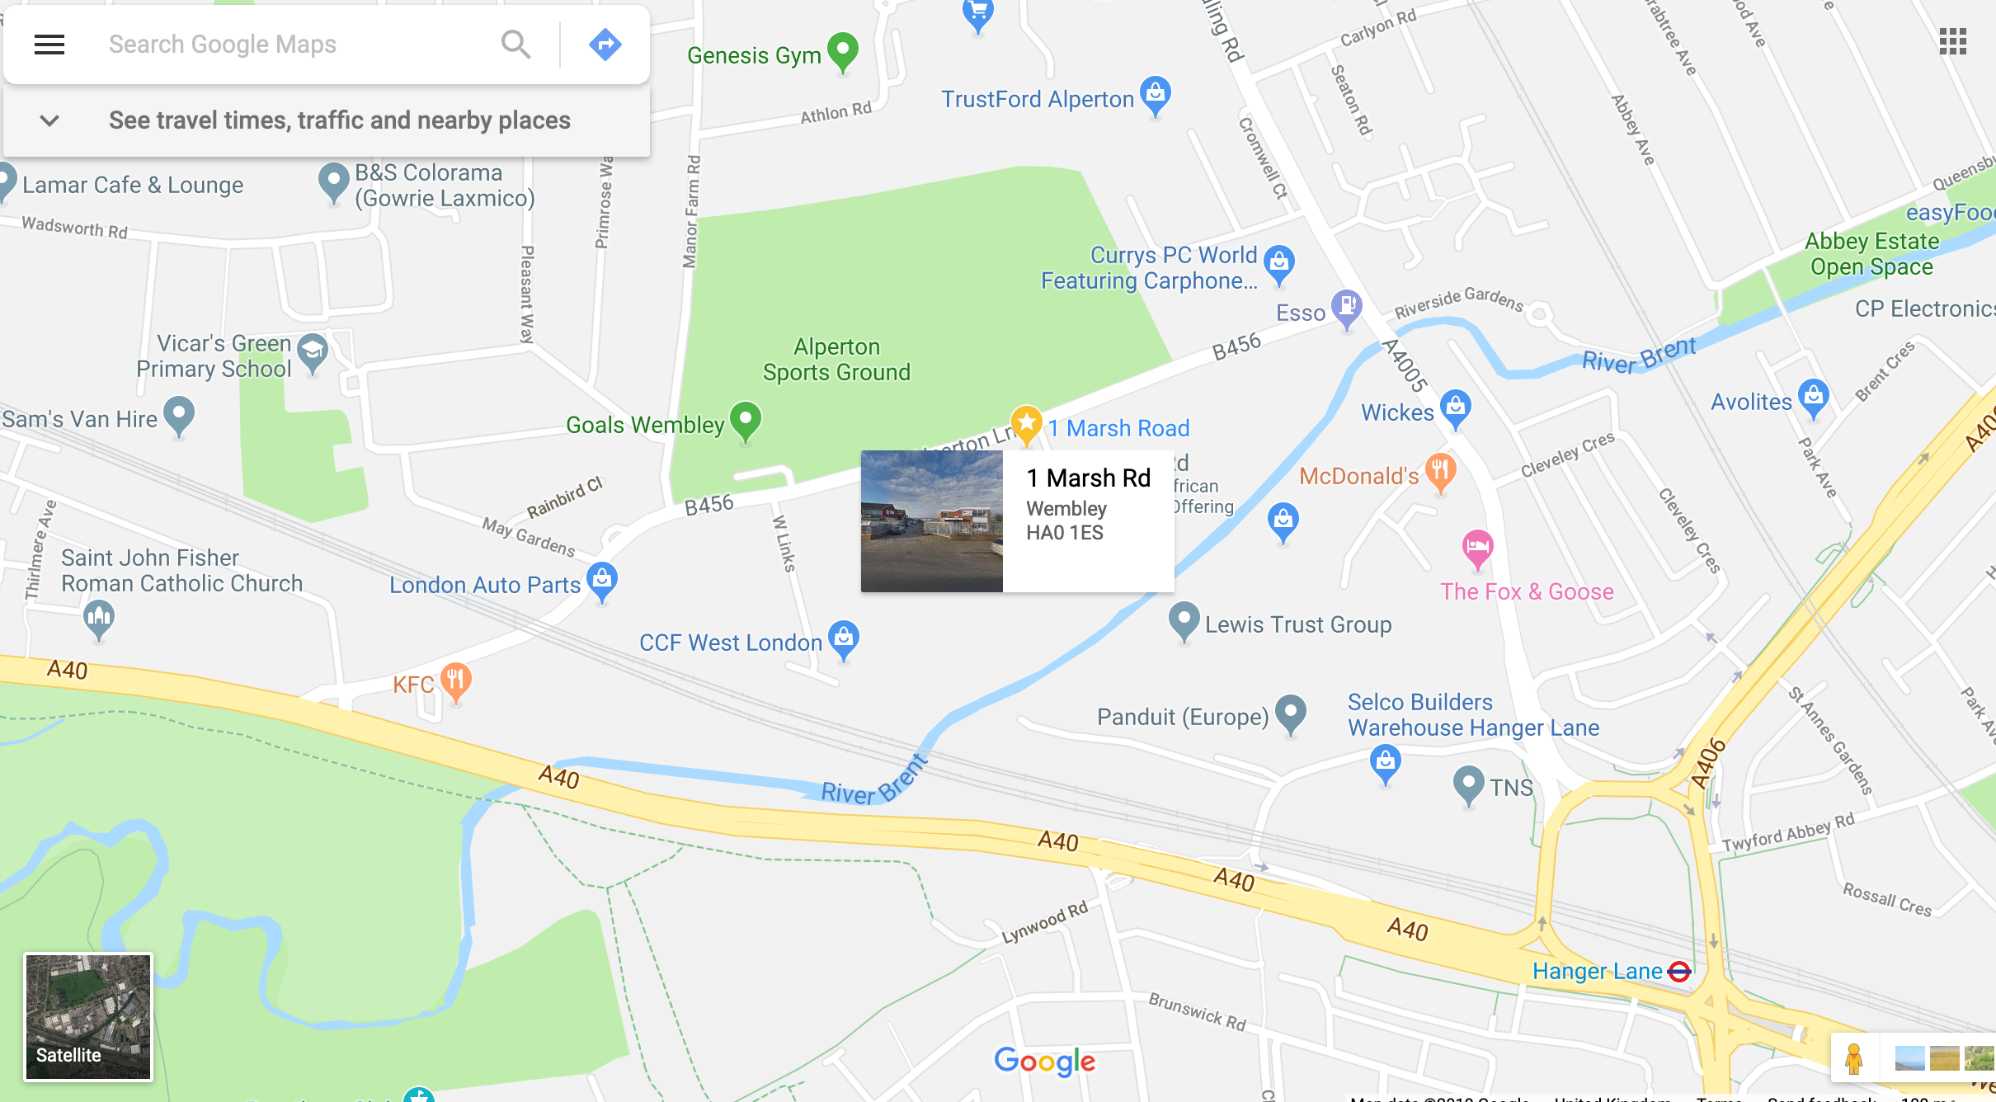
Task: Click the Goals Wembley place label
Action: click(645, 426)
